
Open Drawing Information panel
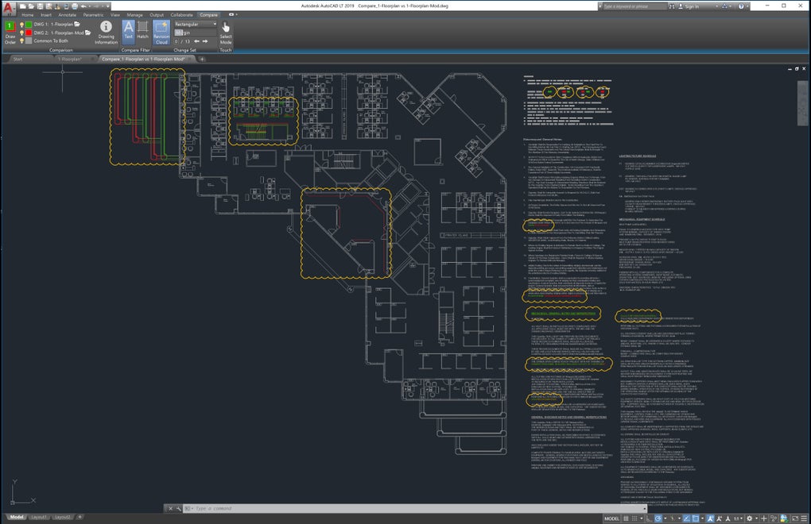click(106, 29)
